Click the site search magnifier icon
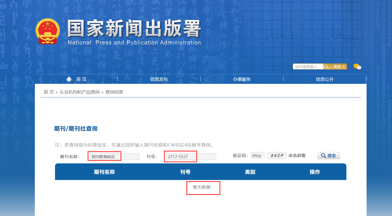Viewport: 392px width, 216px height. click(326, 66)
